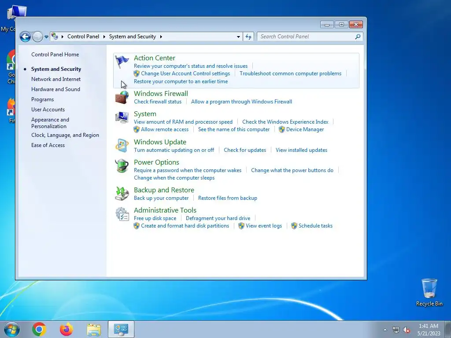Image resolution: width=451 pixels, height=338 pixels.
Task: Click the System and Security breadcrumb
Action: click(x=132, y=37)
